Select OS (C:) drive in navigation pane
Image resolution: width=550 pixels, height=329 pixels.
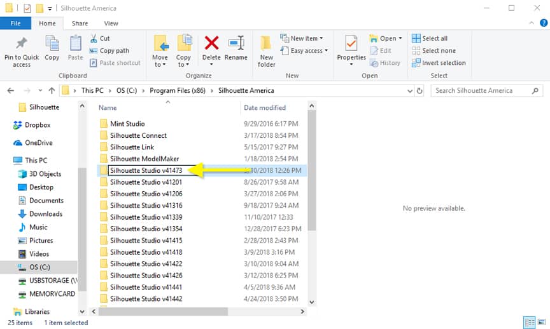[x=39, y=267]
